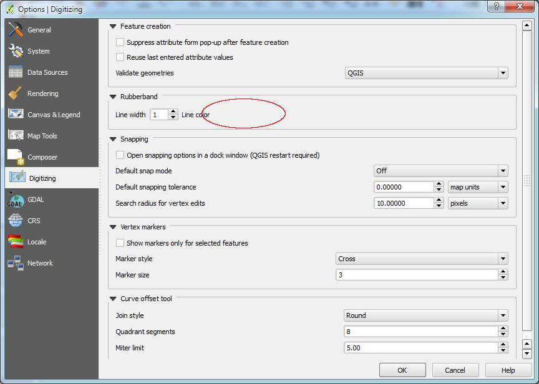Screen dimensions: 539x384
Task: Click the General wrench-and-hammer icon
Action: click(x=16, y=29)
